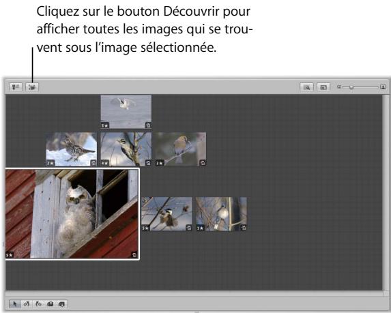Click badge icon on the chickadee photo
Screen dimensions: 391x313
point(189,228)
